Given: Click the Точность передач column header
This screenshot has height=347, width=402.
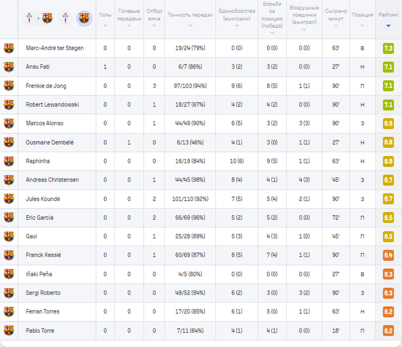Looking at the screenshot, I should pos(190,15).
